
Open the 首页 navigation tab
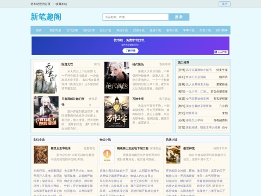click(x=39, y=30)
